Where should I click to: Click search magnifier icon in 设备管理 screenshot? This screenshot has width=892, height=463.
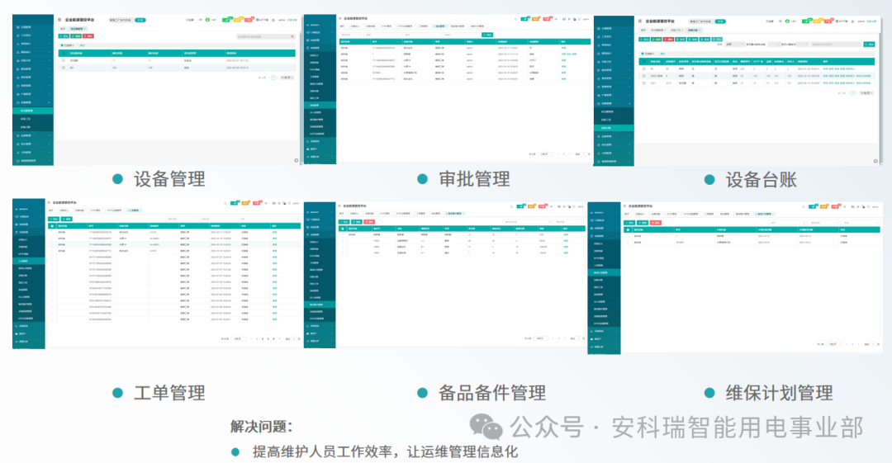292,36
